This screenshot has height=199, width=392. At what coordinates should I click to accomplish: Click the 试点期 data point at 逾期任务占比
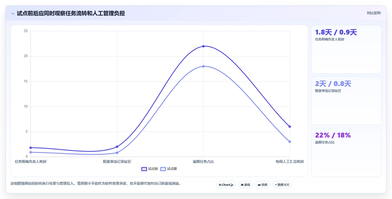(203, 66)
